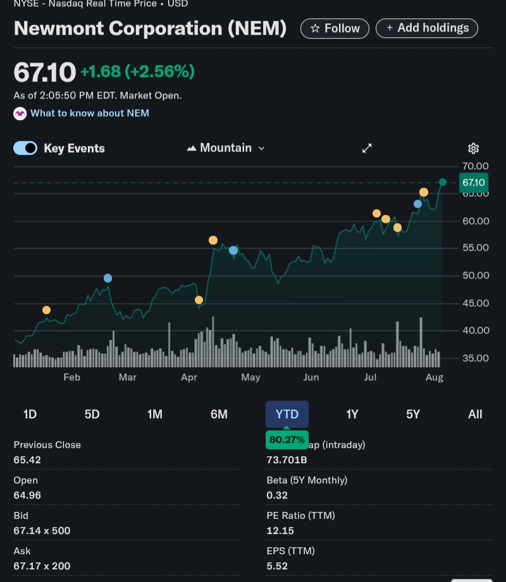Select the yellow event marker near 45.00 in April

pos(199,300)
